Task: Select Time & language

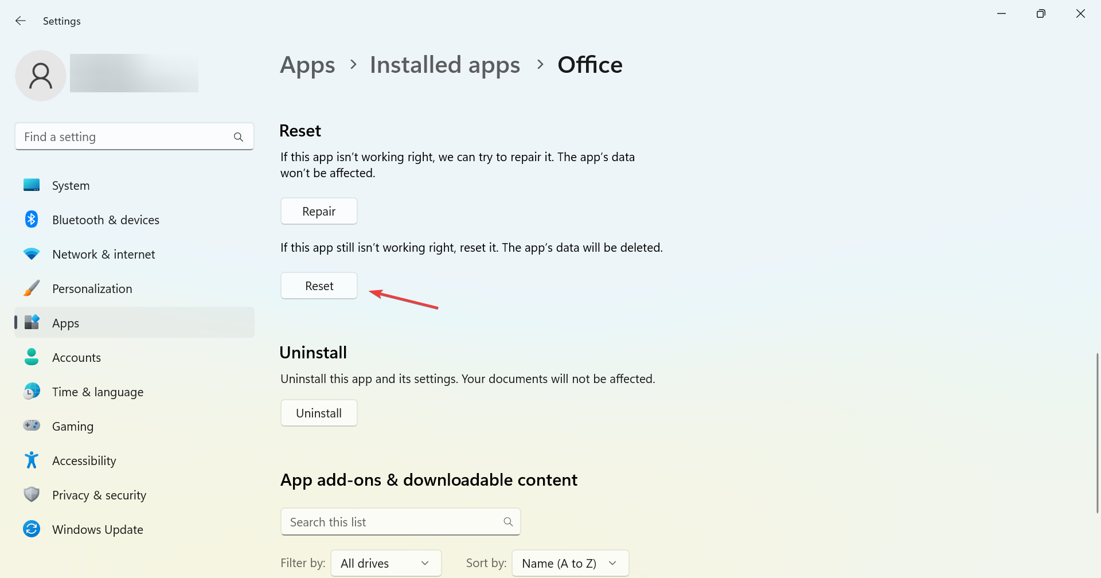Action: click(134, 392)
